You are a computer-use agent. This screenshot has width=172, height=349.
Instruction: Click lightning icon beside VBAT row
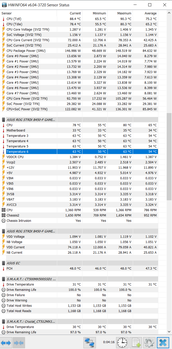4,199
